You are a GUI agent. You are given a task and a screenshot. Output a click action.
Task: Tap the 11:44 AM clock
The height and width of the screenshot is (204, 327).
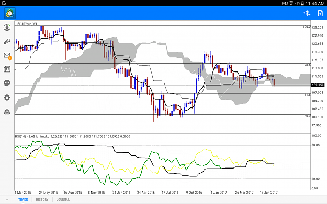point(315,3)
